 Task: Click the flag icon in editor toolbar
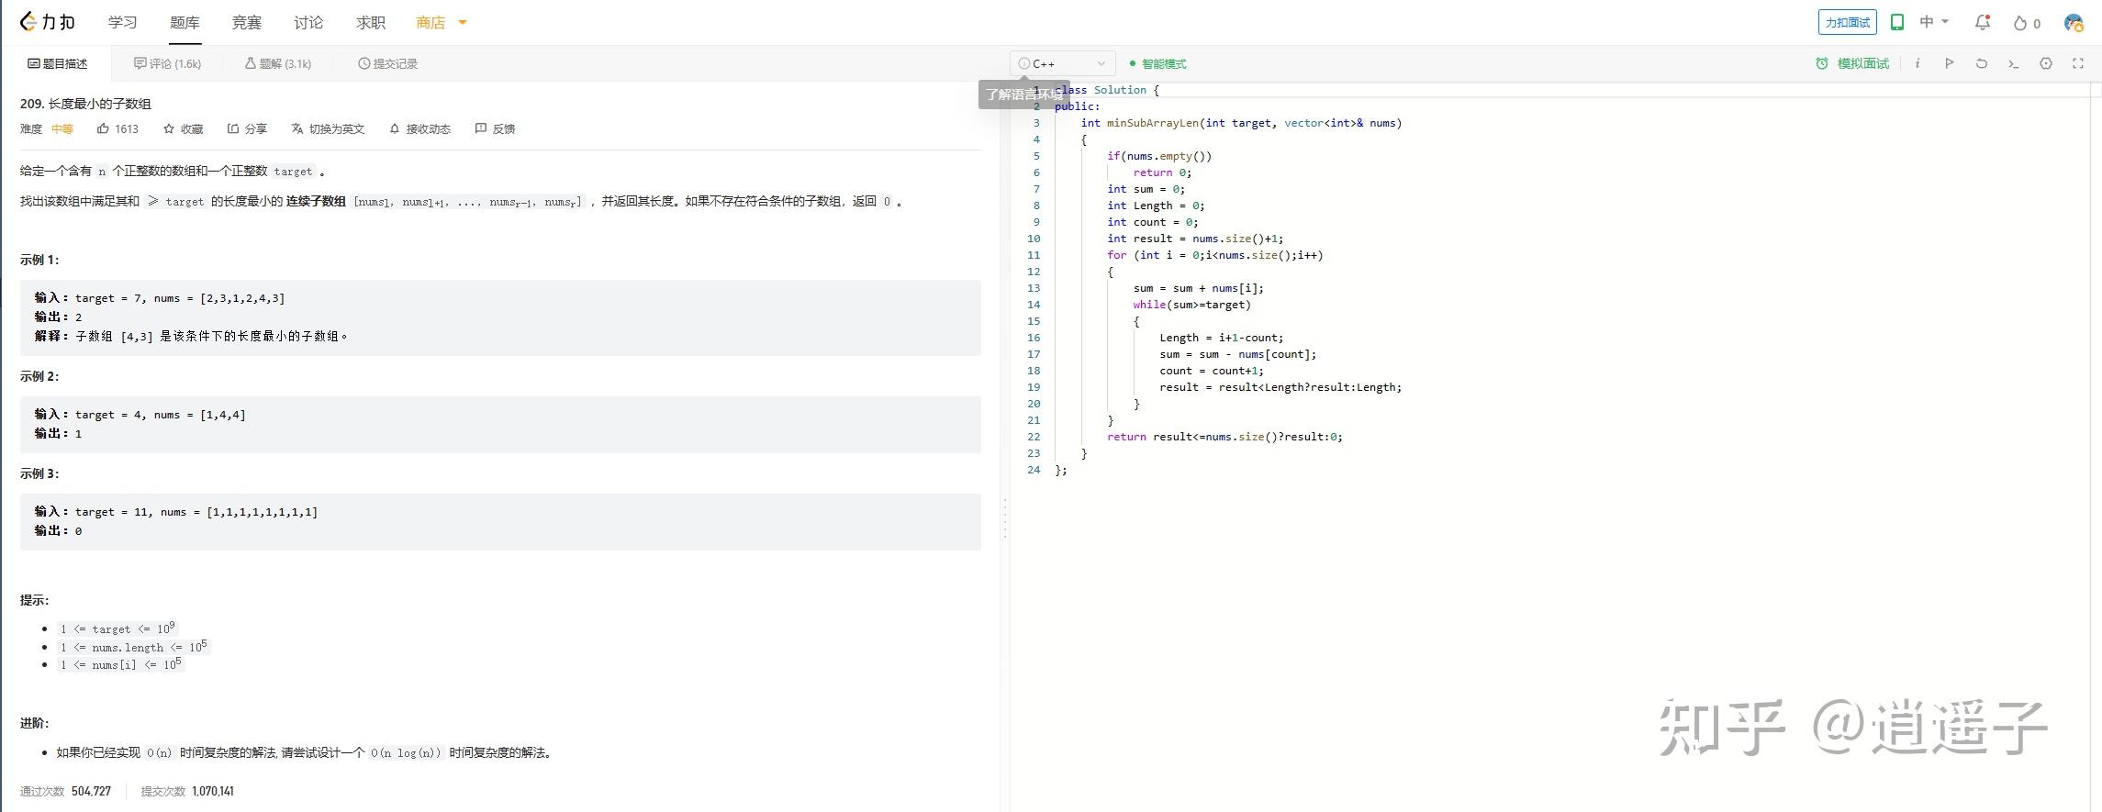(x=1949, y=63)
